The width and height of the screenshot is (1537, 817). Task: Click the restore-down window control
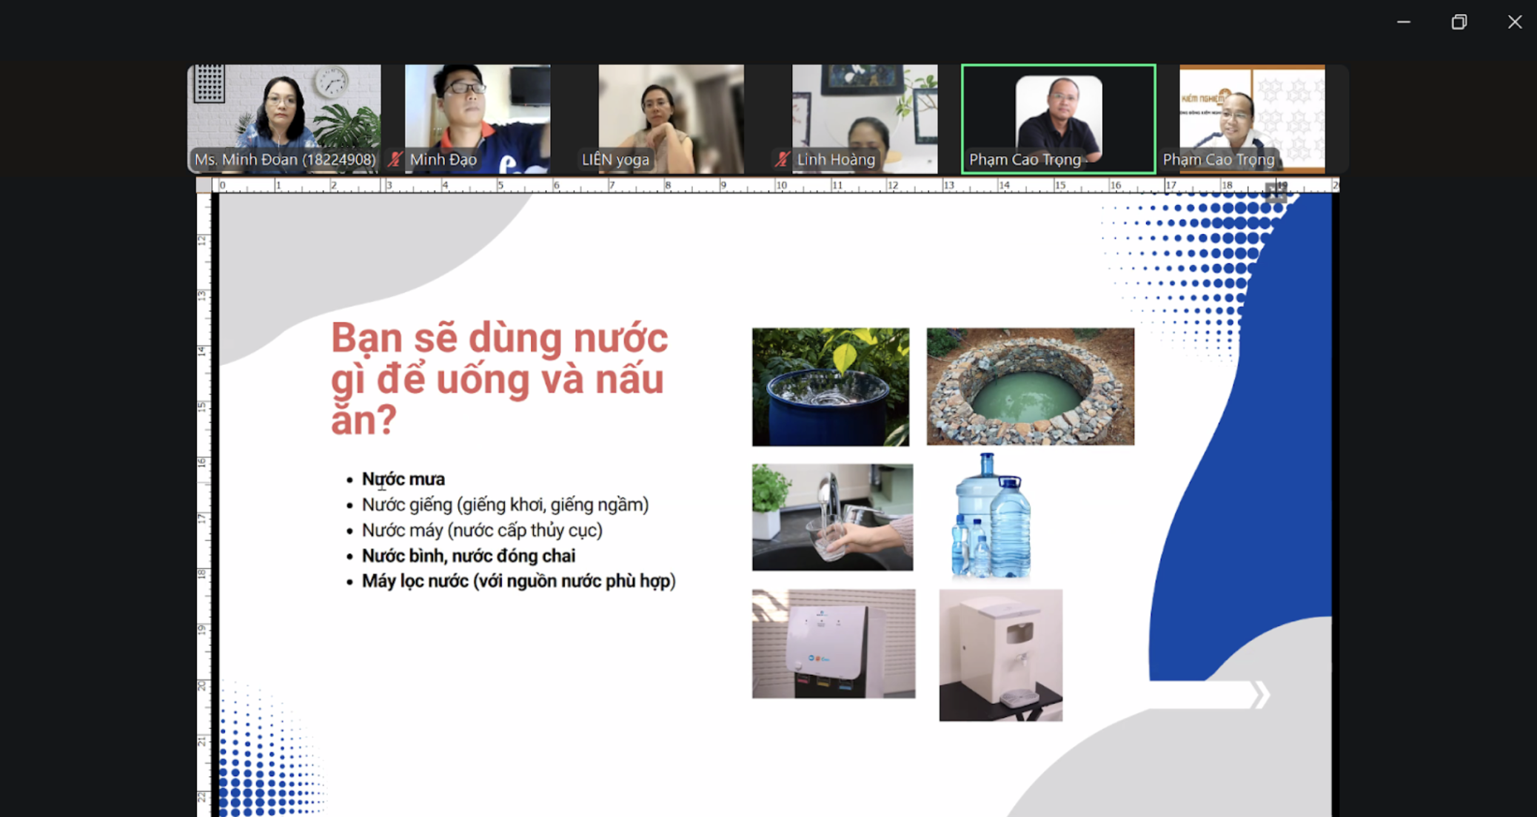coord(1459,21)
